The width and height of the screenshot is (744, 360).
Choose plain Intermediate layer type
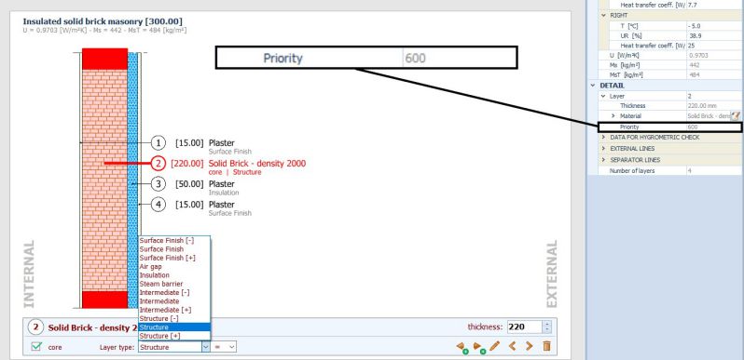tap(174, 301)
